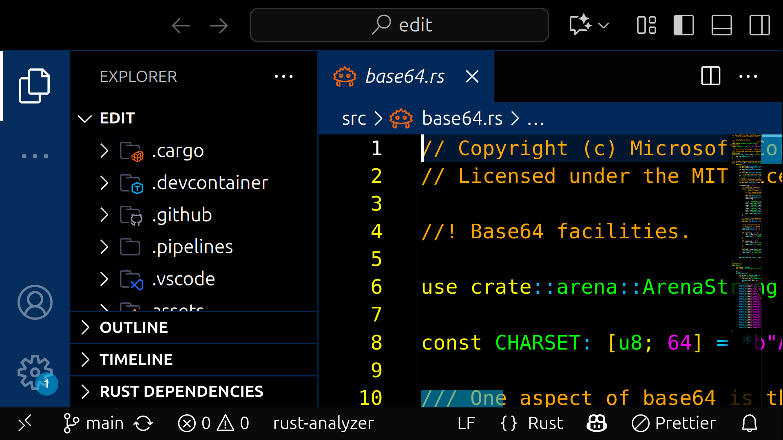Screen dimensions: 783x440
Task: Go back with the left arrow
Action: [181, 25]
